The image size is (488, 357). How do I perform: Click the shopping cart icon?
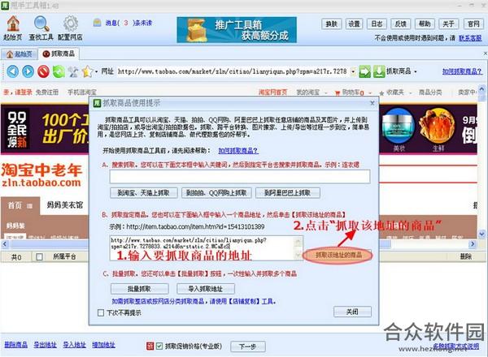pyautogui.click(x=338, y=92)
